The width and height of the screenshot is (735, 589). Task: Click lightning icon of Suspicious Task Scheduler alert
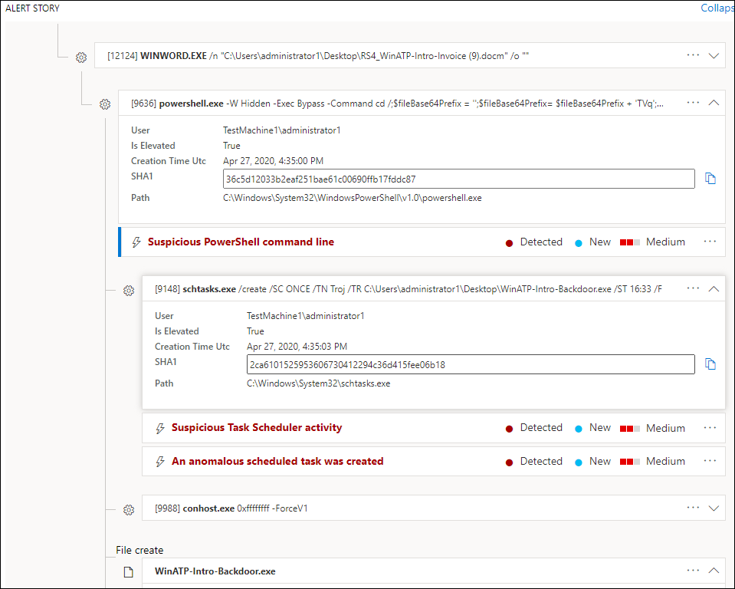click(x=160, y=428)
